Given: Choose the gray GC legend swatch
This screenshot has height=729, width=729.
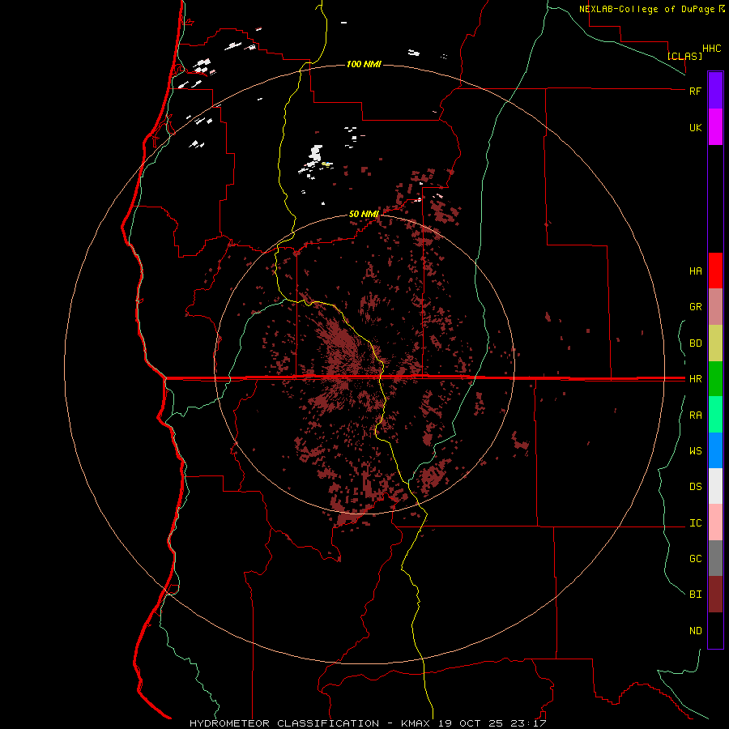Looking at the screenshot, I should pyautogui.click(x=715, y=558).
